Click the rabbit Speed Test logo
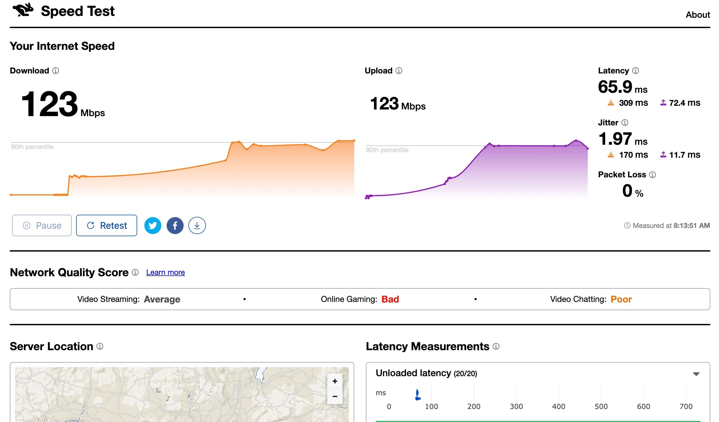The image size is (719, 422). click(x=23, y=10)
